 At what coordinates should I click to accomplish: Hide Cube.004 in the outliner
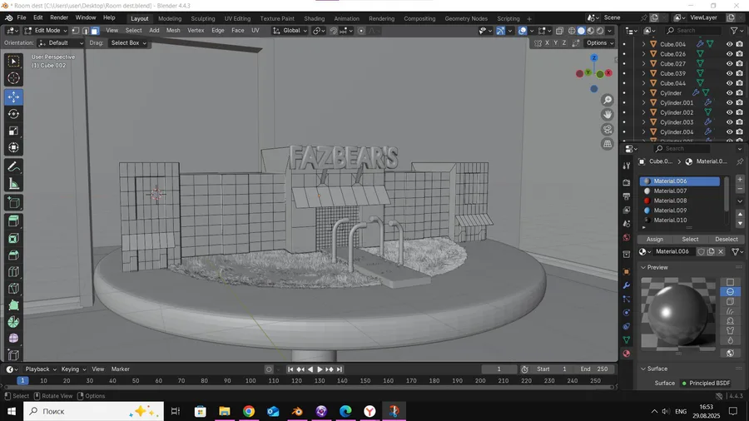tap(729, 44)
